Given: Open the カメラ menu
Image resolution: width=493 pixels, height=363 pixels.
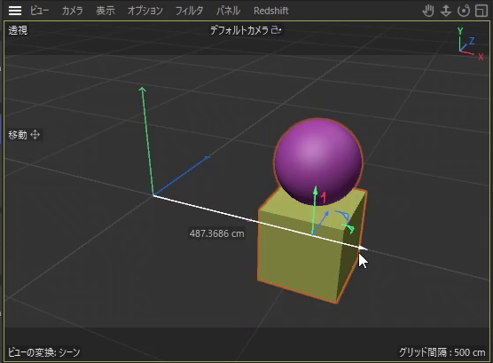Looking at the screenshot, I should click(x=73, y=11).
